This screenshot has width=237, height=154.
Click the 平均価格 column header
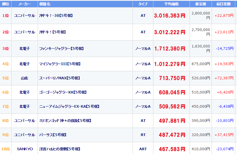click(x=171, y=4)
